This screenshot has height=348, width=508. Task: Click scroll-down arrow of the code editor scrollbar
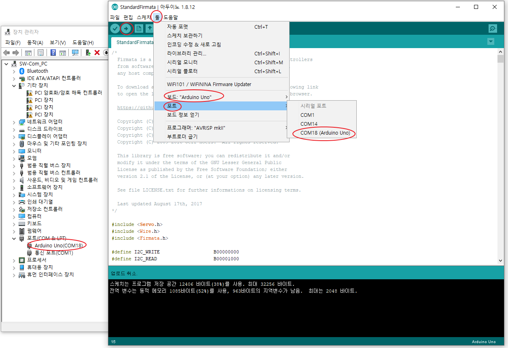(500, 261)
